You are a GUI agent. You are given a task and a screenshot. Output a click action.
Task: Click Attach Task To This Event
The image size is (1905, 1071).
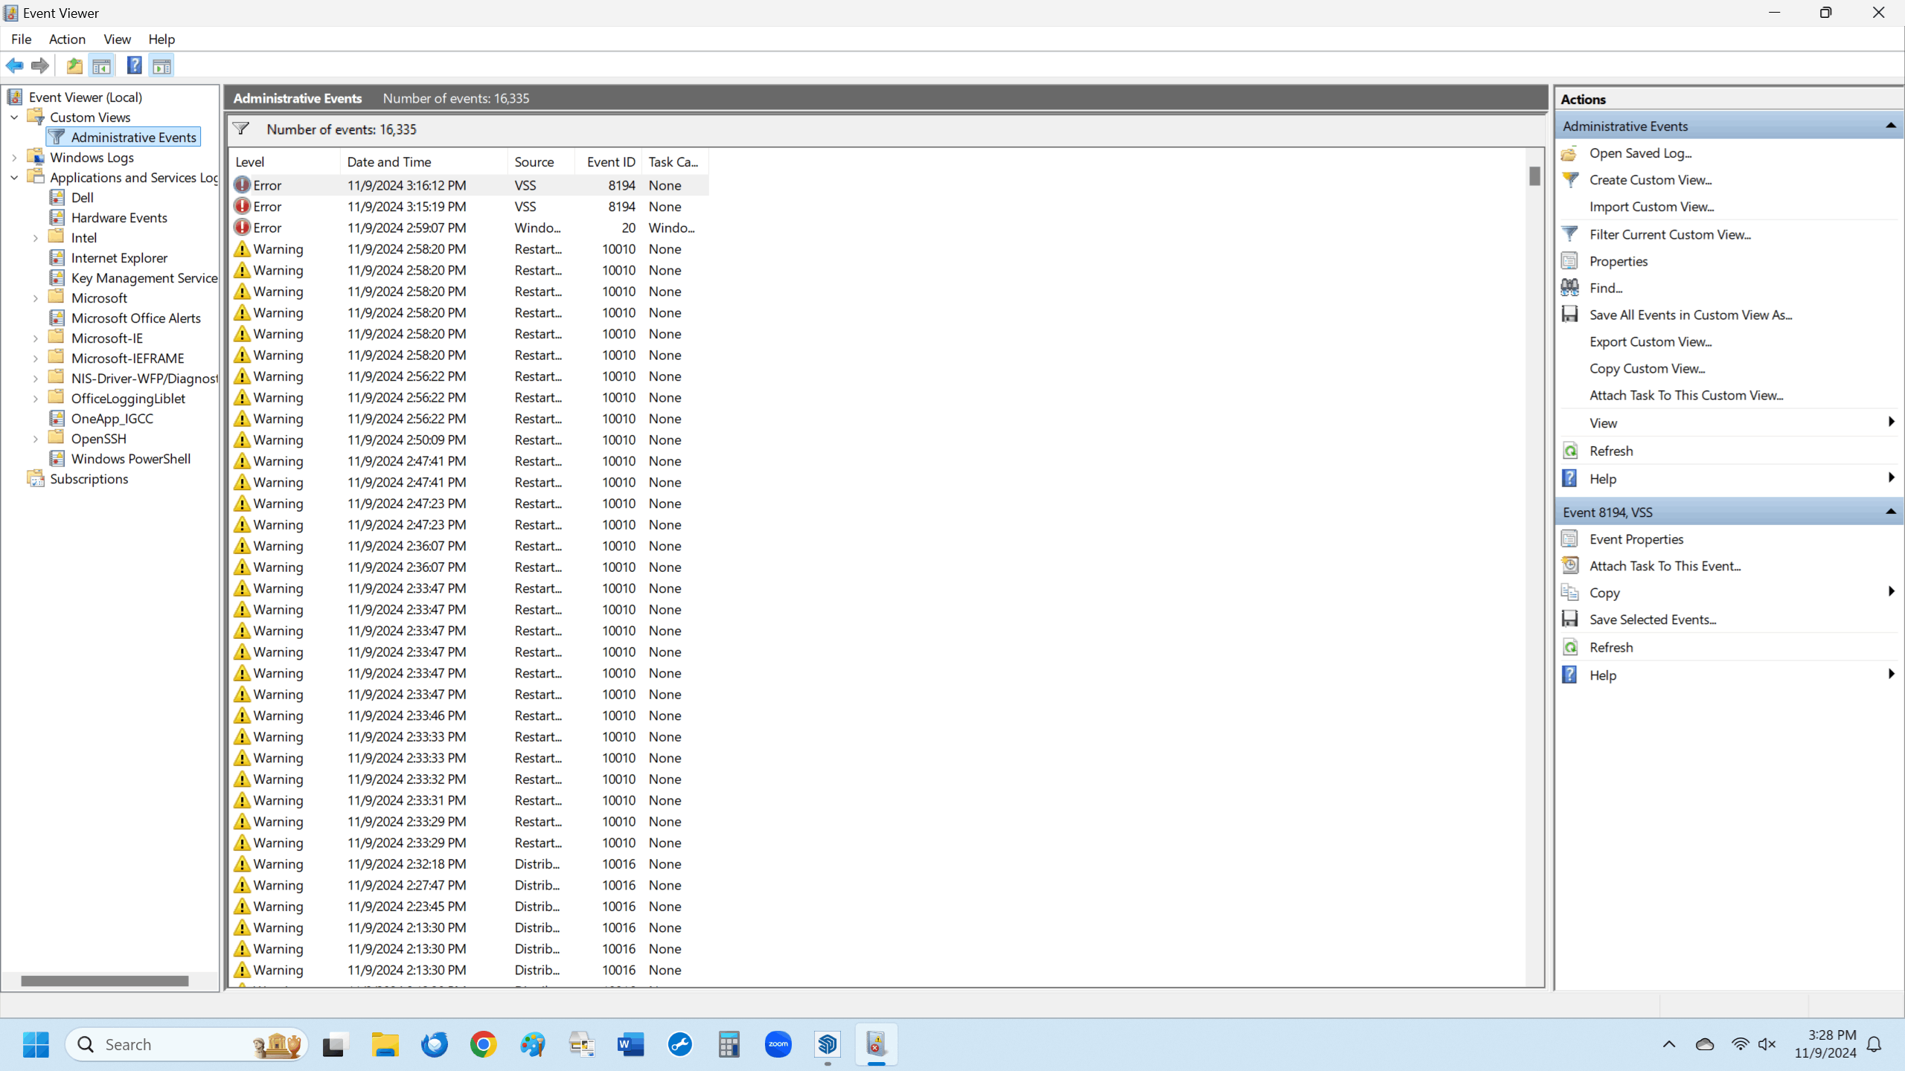[1665, 566]
